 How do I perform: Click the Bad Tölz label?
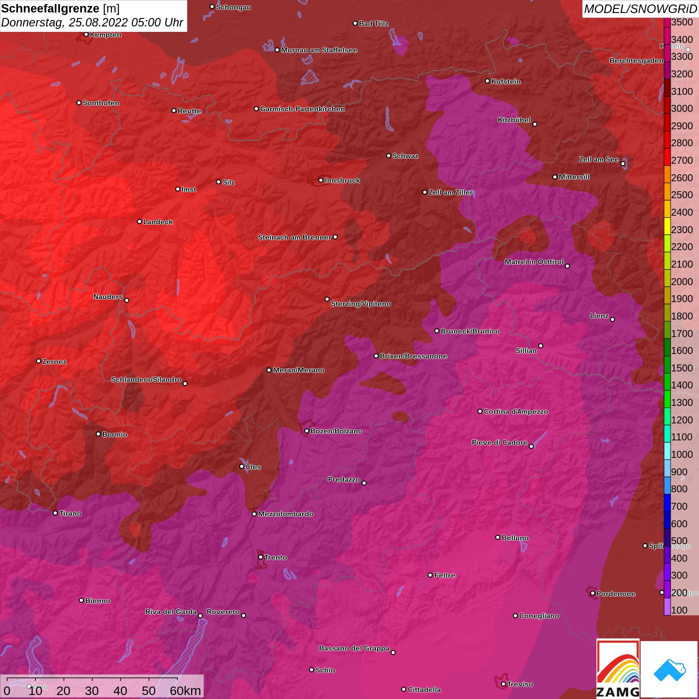tap(373, 23)
